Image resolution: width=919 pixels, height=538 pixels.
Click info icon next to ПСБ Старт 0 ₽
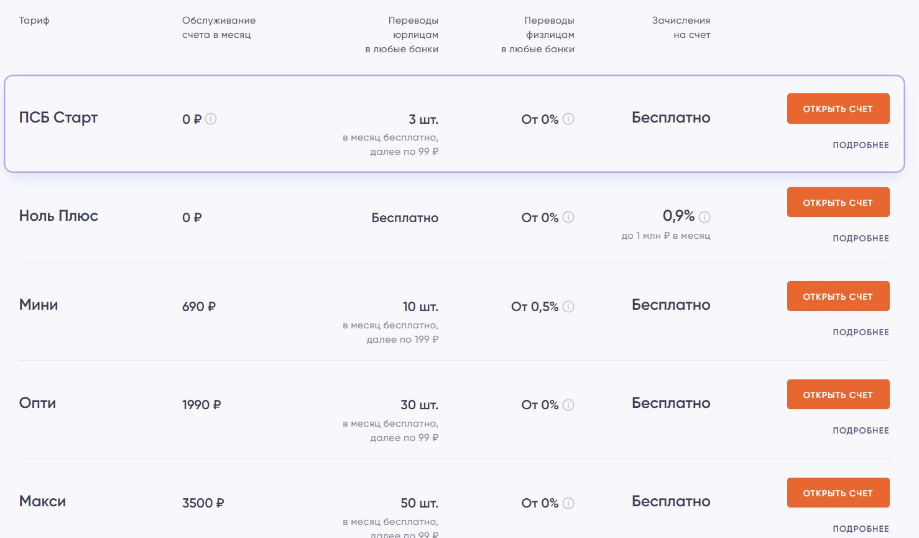pos(211,119)
